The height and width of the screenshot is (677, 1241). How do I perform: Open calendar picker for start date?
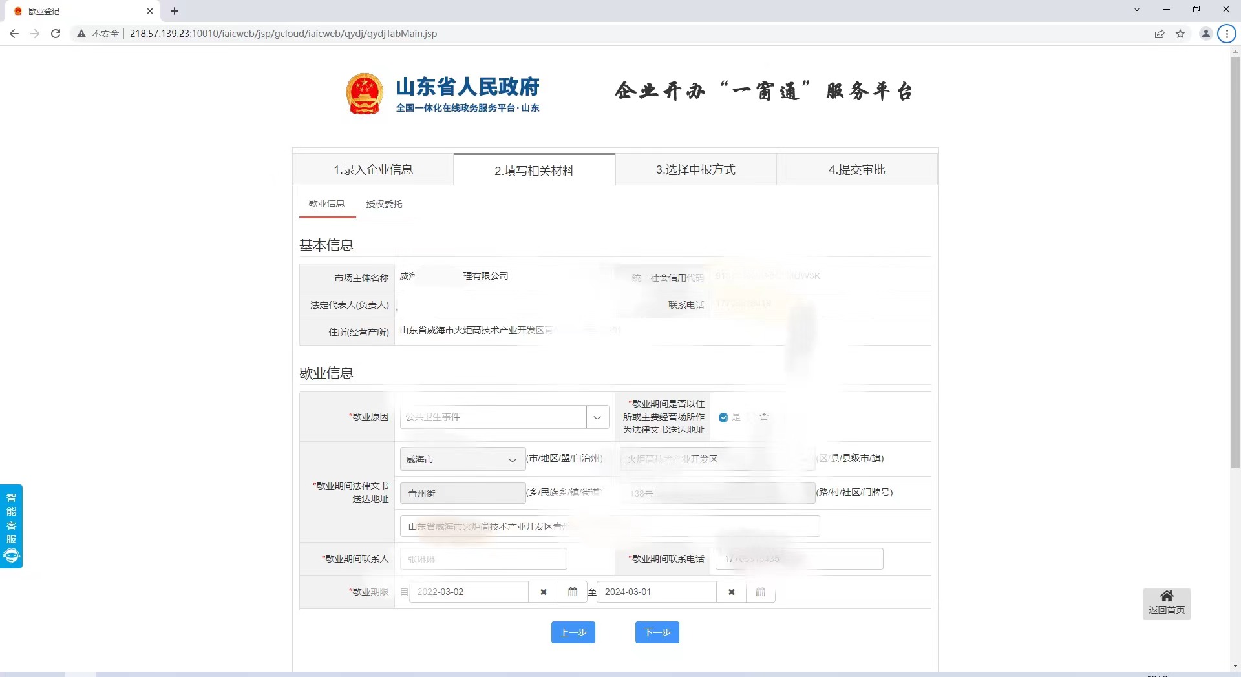point(573,592)
